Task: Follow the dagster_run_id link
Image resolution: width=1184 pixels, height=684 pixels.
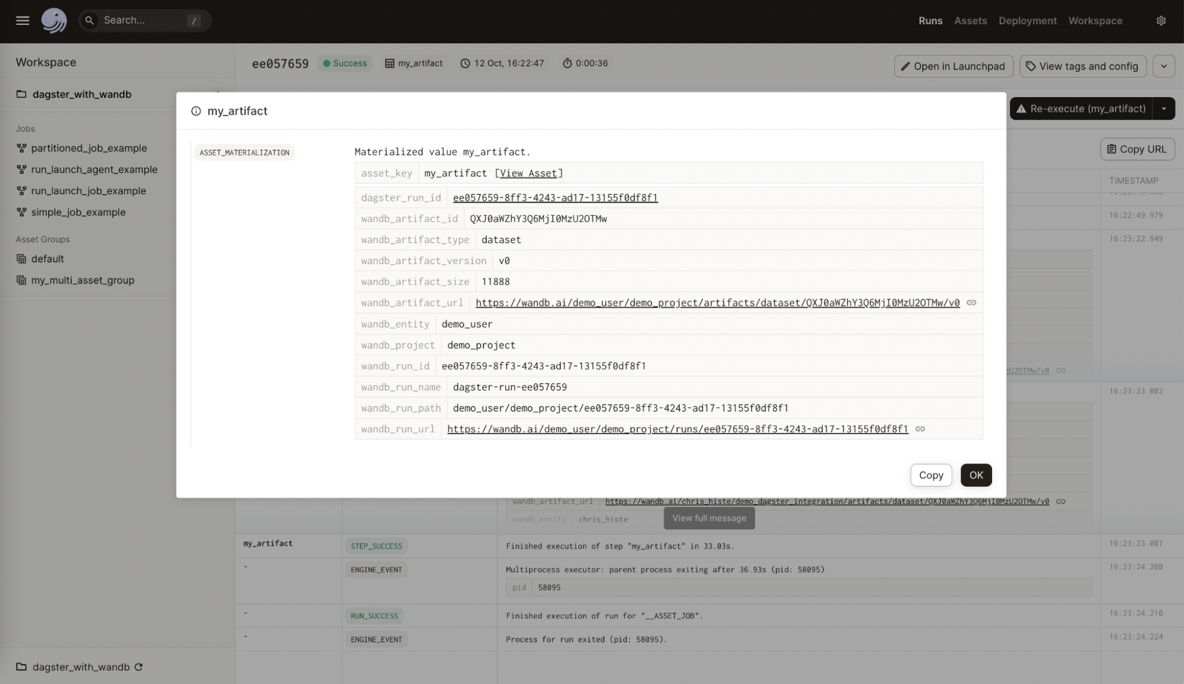Action: click(555, 197)
